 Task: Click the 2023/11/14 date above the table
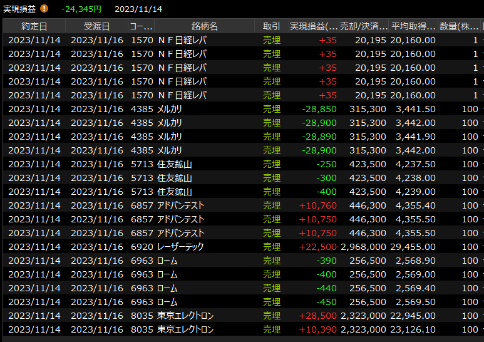[138, 9]
